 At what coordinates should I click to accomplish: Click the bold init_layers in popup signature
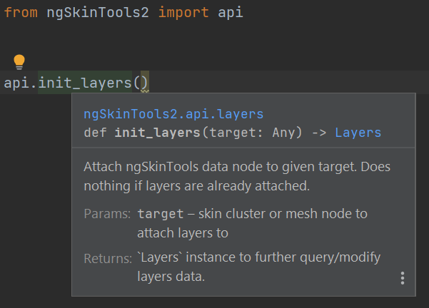pos(157,133)
